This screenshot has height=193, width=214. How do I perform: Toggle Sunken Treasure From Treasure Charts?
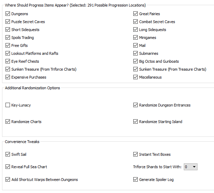point(135,69)
